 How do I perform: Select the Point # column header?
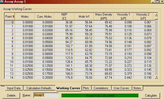tap(10, 16)
